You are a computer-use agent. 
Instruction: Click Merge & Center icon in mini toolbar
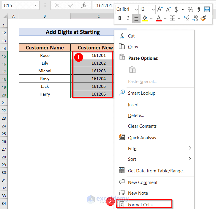[x=207, y=10]
